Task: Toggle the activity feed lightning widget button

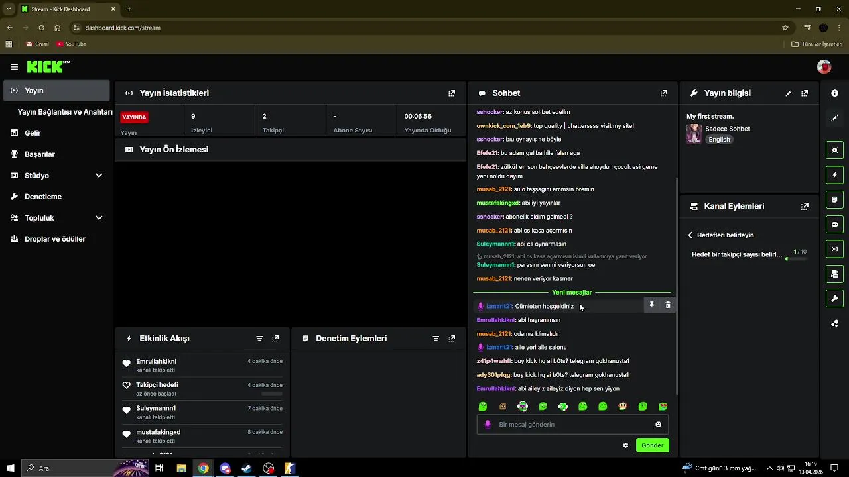Action: click(834, 175)
